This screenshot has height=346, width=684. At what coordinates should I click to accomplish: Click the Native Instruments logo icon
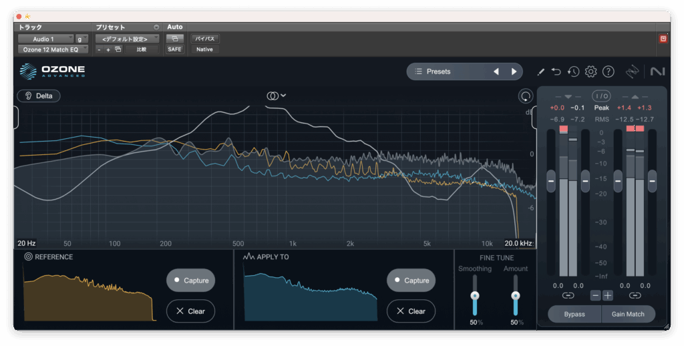657,71
